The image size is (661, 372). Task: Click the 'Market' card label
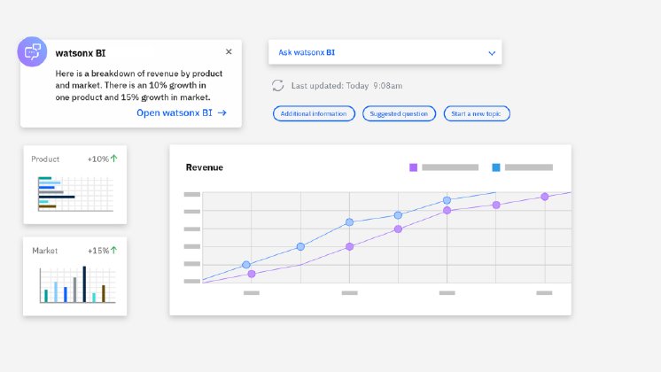44,251
